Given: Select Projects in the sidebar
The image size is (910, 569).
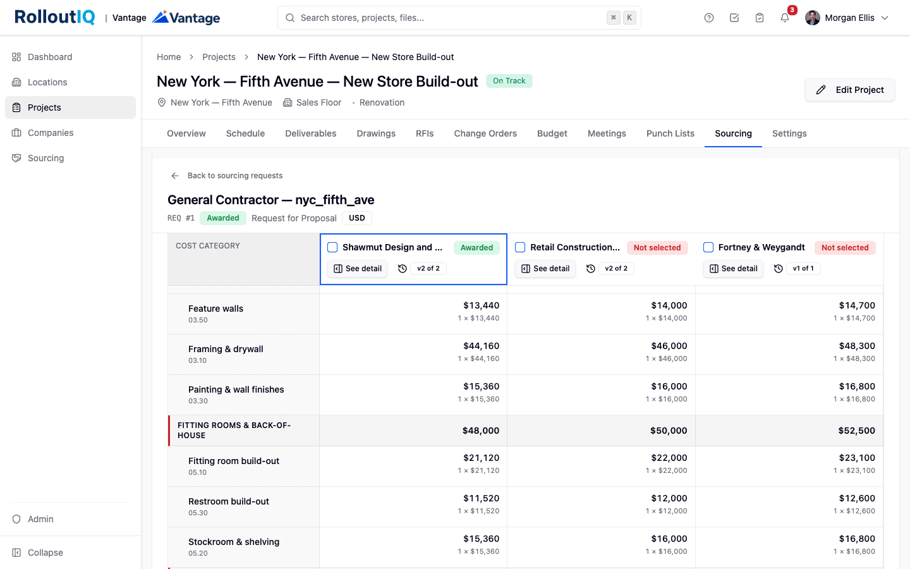Looking at the screenshot, I should (70, 107).
